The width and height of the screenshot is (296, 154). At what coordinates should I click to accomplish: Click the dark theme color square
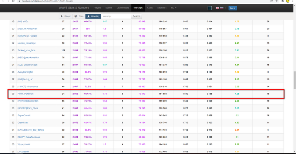click(210, 8)
